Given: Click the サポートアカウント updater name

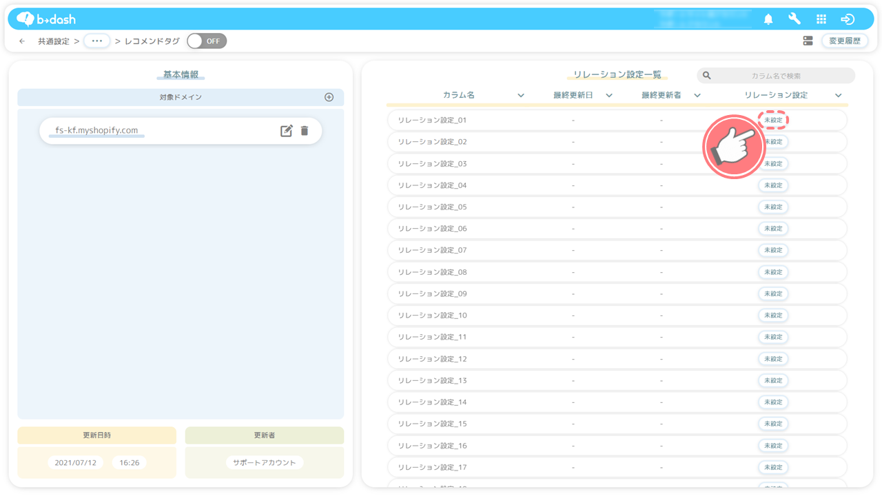Looking at the screenshot, I should click(265, 463).
